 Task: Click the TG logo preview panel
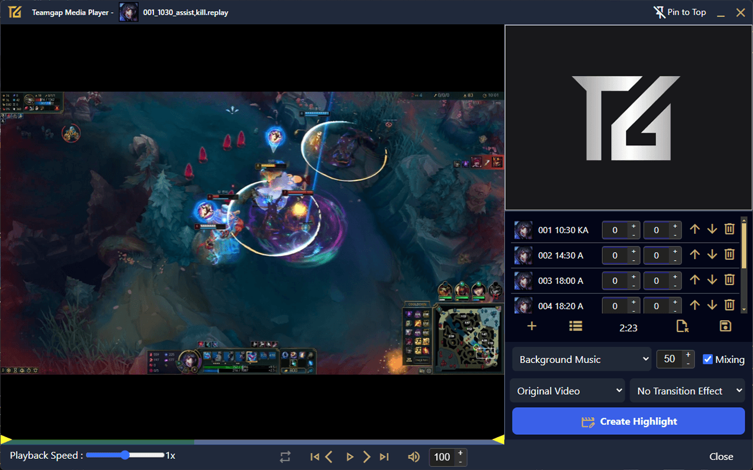(x=628, y=117)
